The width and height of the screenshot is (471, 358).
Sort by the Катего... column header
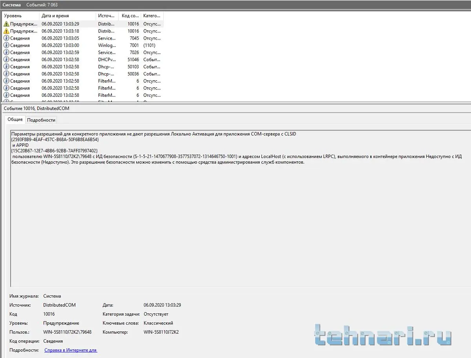(152, 16)
